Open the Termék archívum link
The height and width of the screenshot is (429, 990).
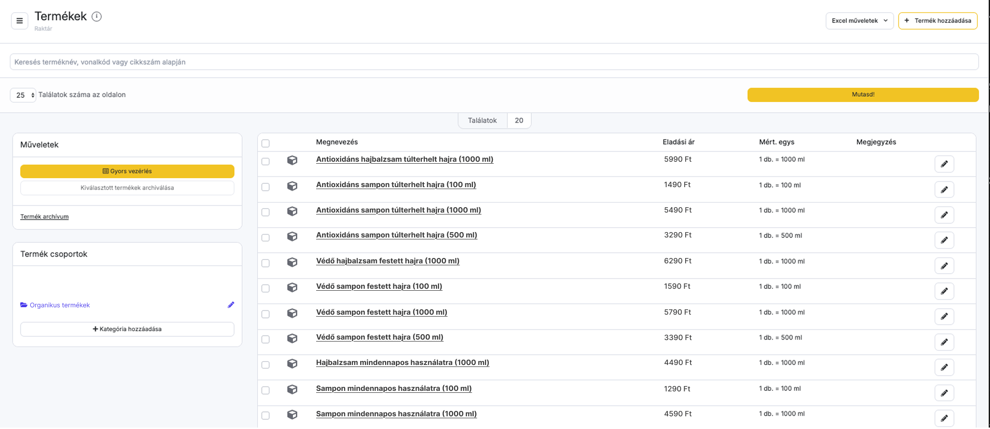coord(44,216)
